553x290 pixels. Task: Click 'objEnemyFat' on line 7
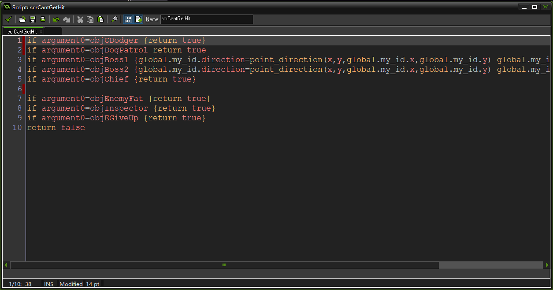click(x=117, y=99)
